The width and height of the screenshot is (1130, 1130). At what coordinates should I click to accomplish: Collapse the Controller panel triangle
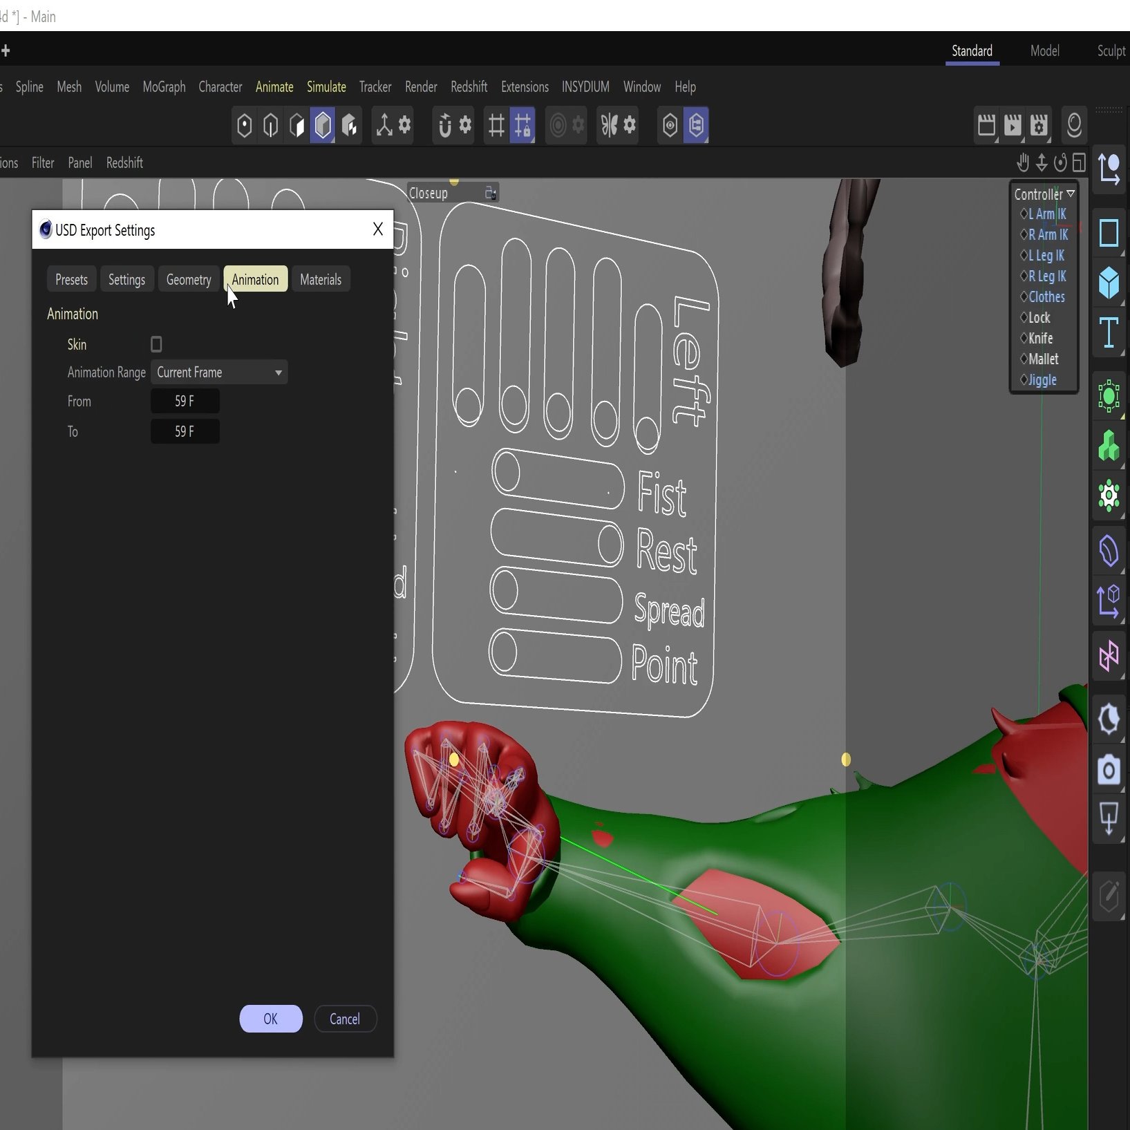click(x=1071, y=194)
